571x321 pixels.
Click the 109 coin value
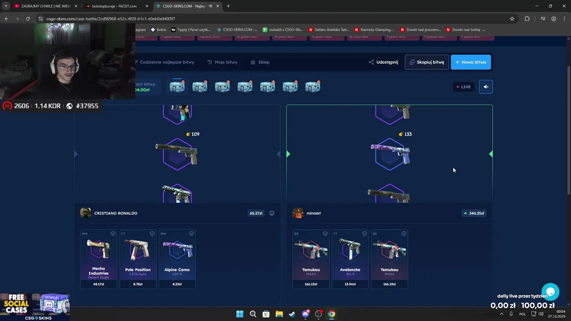(x=193, y=134)
